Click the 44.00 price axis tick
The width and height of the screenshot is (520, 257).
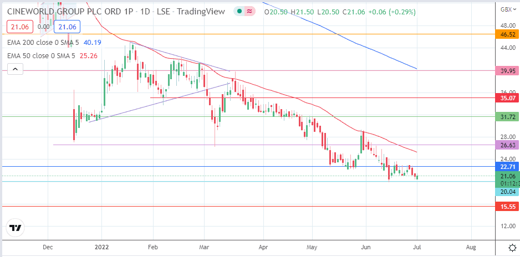tap(508, 48)
